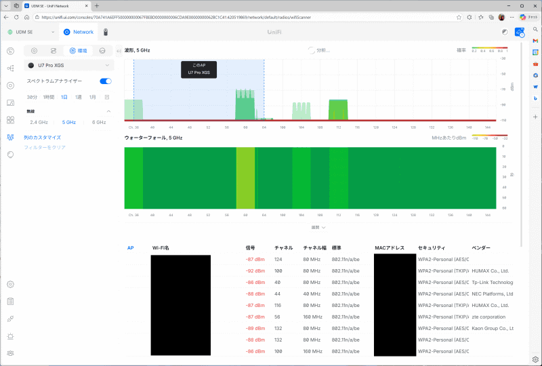Open Edge favorites list icon
Screen dimensions: 542x366
(x=481, y=17)
